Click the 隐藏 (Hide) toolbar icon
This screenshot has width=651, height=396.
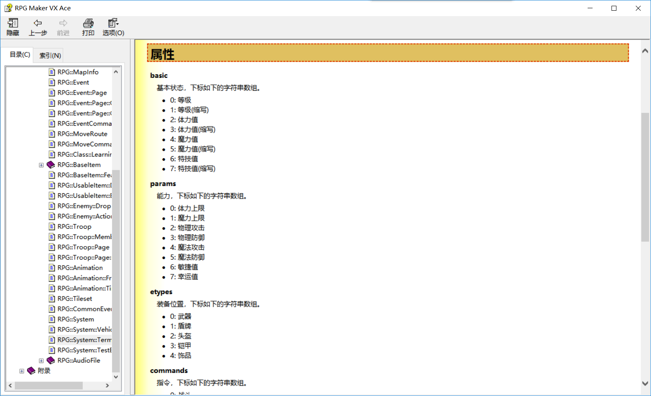coord(13,27)
